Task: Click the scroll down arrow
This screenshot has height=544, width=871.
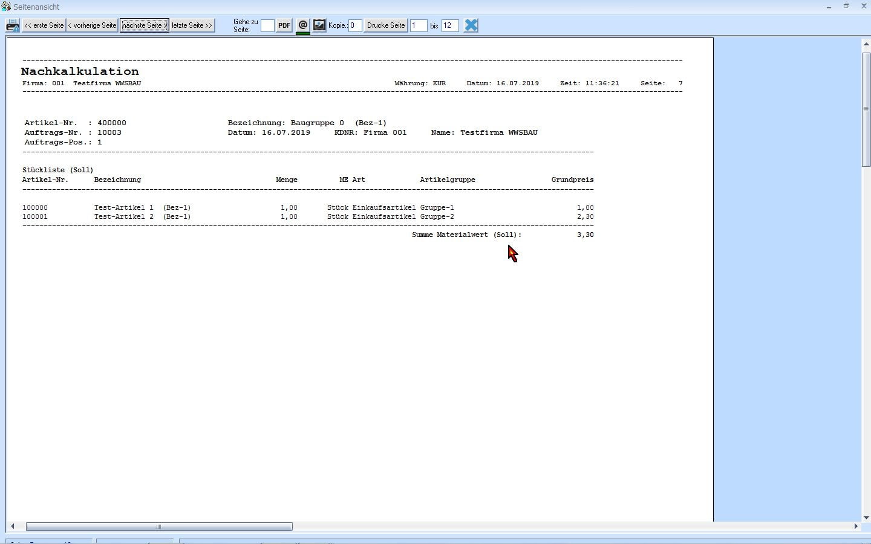Action: click(x=866, y=517)
